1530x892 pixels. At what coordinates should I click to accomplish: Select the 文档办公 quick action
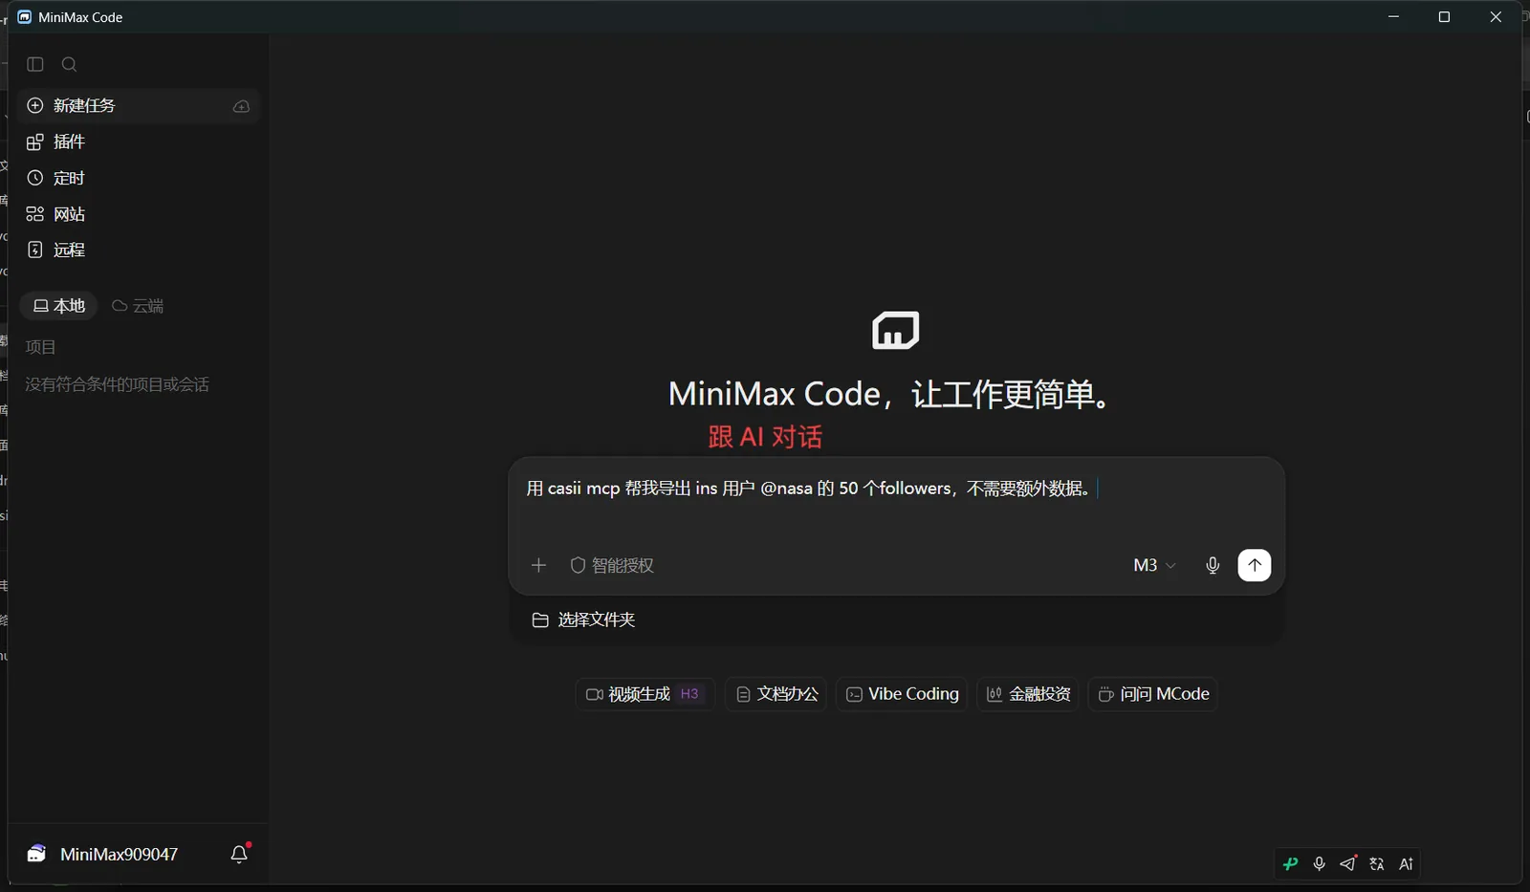pyautogui.click(x=776, y=694)
